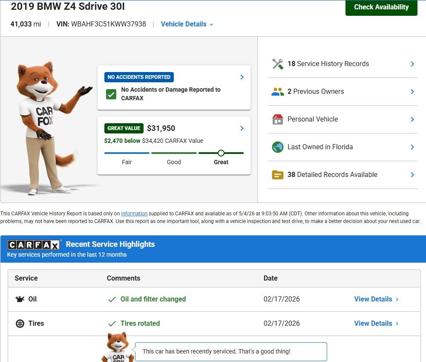Expand the No Accidents Reported card chevron
426x362 pixels.
(242, 77)
